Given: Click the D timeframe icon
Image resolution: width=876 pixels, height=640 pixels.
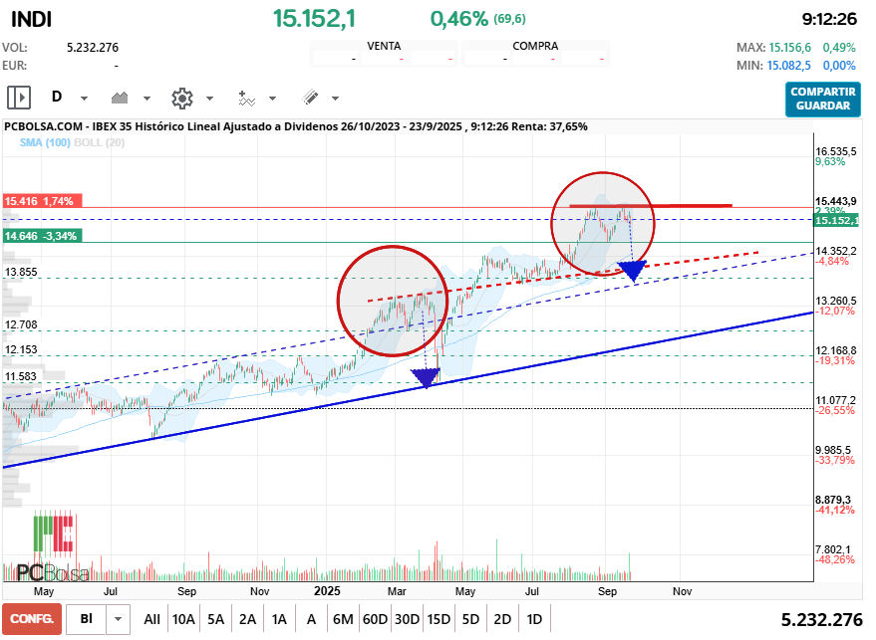Looking at the screenshot, I should (57, 98).
